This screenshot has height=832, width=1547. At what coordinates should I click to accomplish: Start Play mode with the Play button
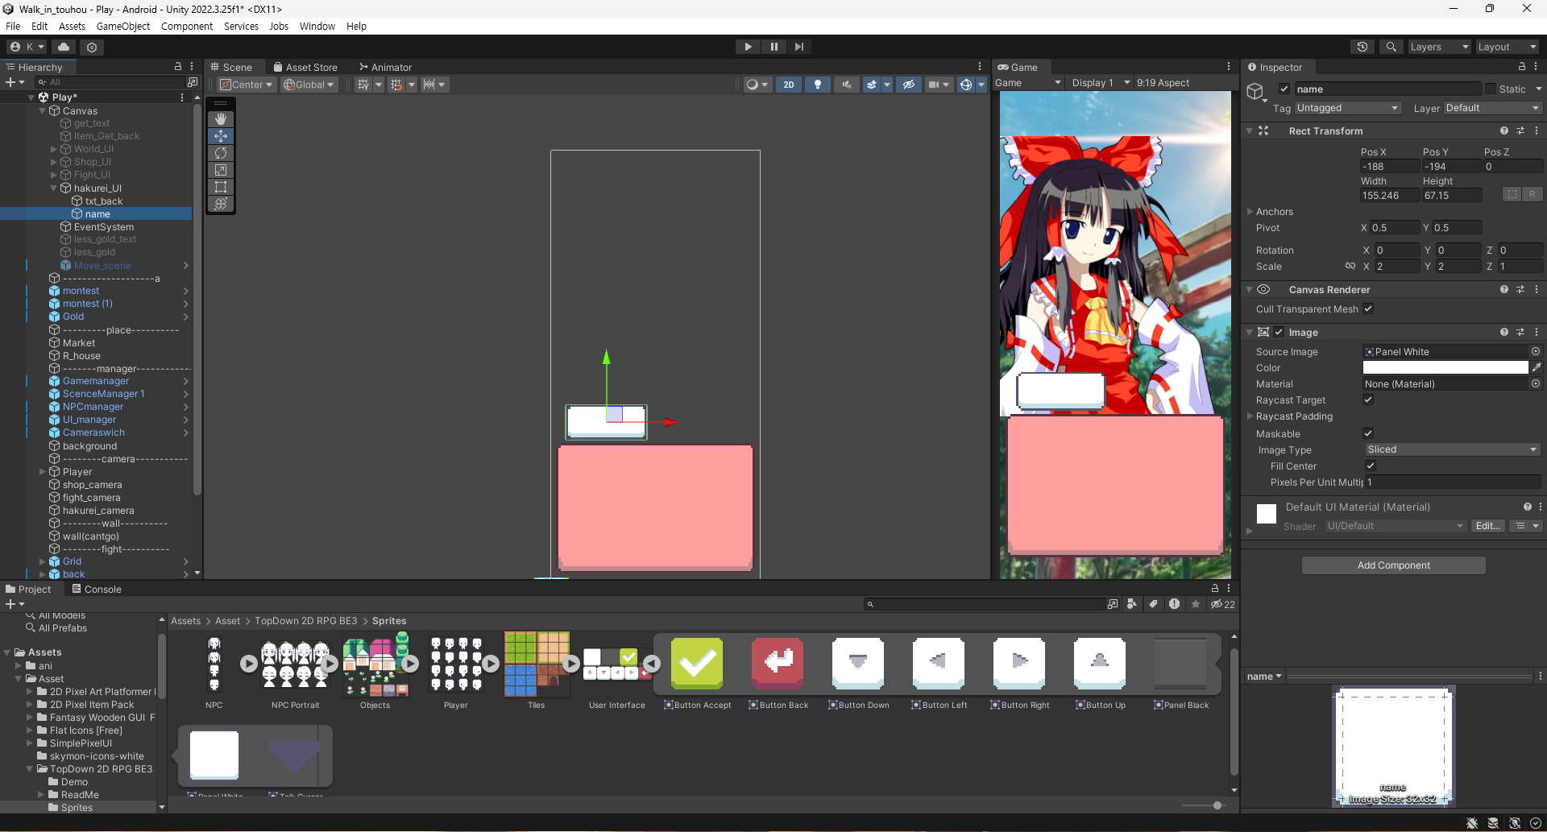(748, 47)
